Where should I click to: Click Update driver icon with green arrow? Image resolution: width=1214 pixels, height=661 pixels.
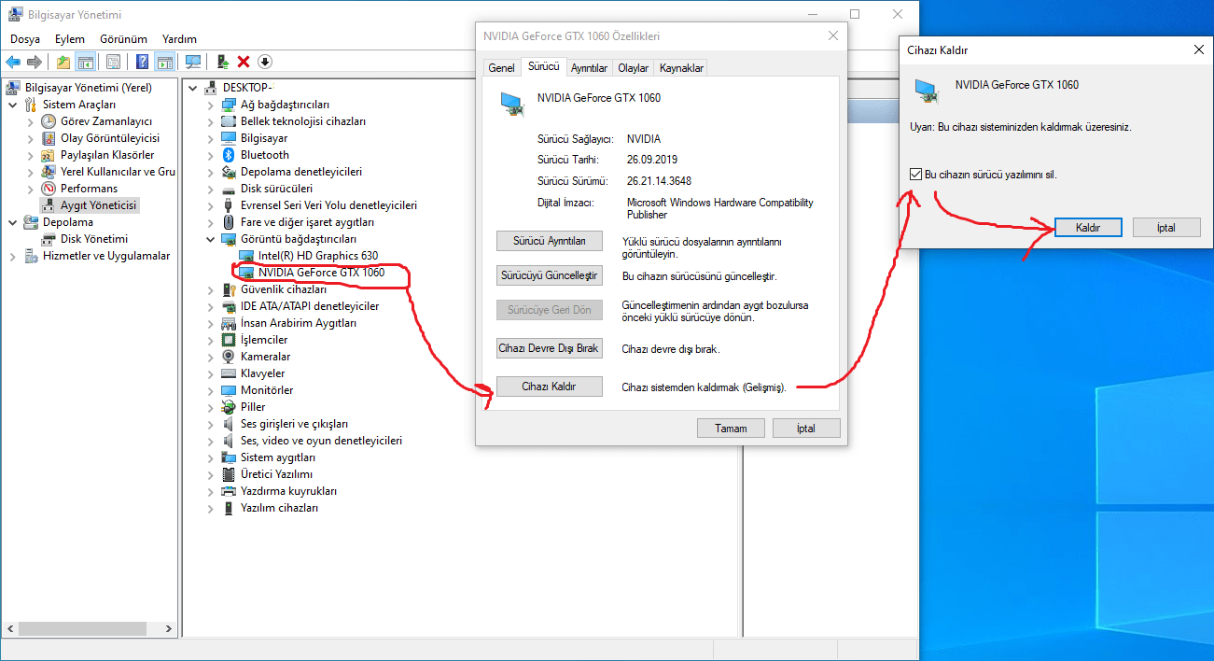coord(223,62)
